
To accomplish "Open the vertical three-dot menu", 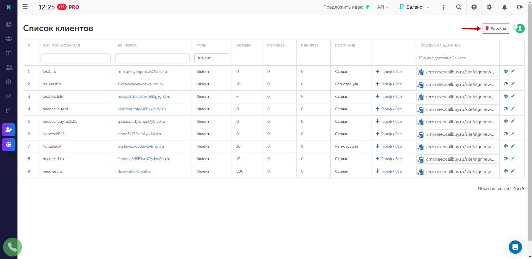I will pyautogui.click(x=443, y=7).
